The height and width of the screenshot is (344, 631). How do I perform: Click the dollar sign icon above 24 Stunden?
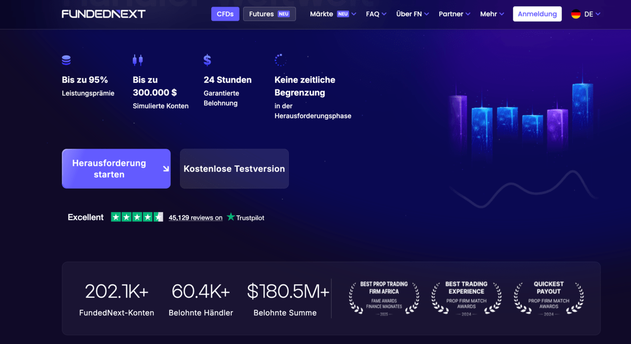(207, 60)
